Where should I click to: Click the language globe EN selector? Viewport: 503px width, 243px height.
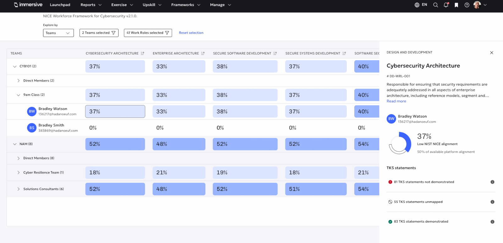point(421,5)
